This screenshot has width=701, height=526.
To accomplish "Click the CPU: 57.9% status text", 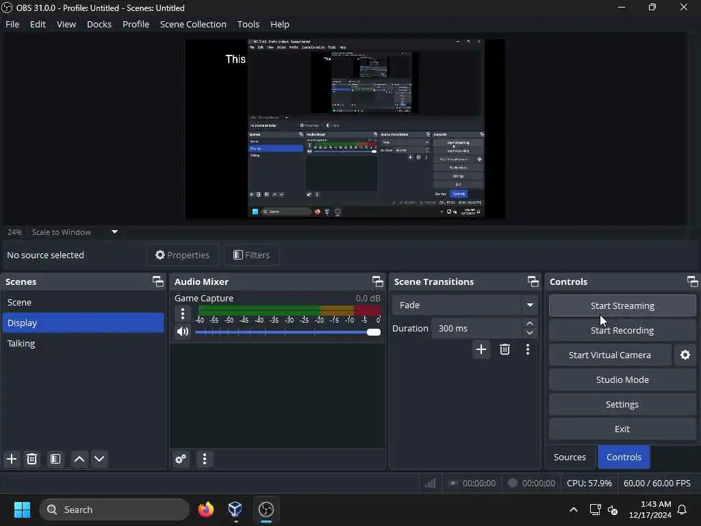I will tap(589, 484).
